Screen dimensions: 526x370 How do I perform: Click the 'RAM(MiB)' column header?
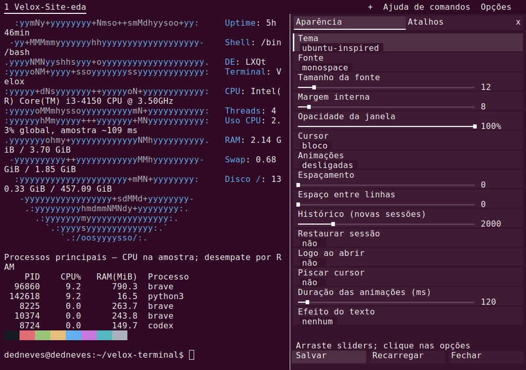tap(117, 276)
